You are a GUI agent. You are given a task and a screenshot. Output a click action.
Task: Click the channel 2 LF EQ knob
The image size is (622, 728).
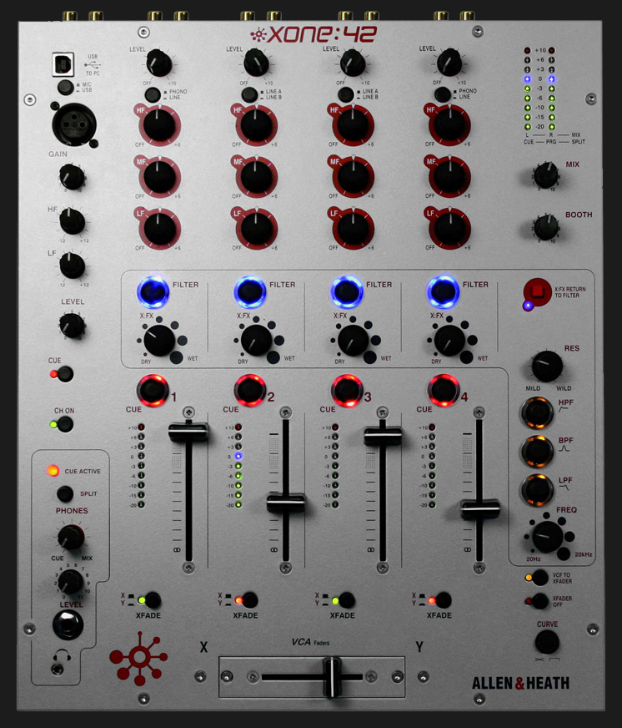[x=257, y=229]
